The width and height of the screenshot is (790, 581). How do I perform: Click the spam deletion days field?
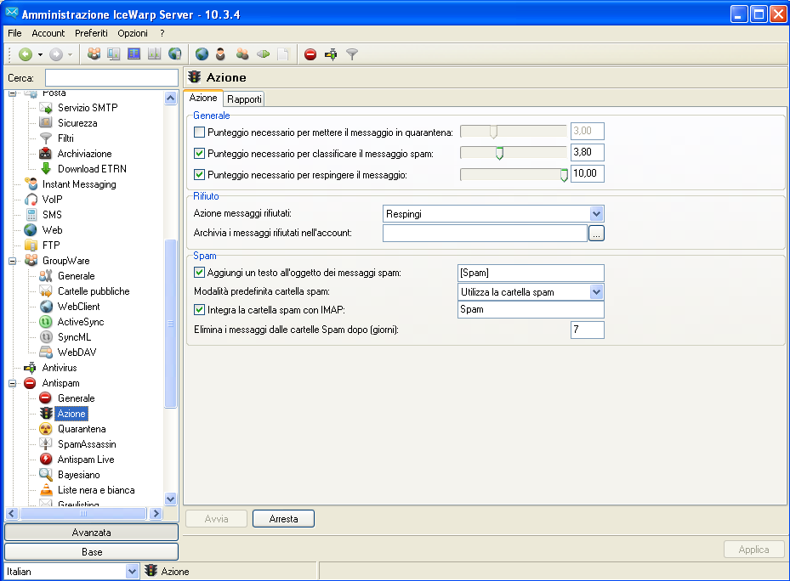point(588,330)
